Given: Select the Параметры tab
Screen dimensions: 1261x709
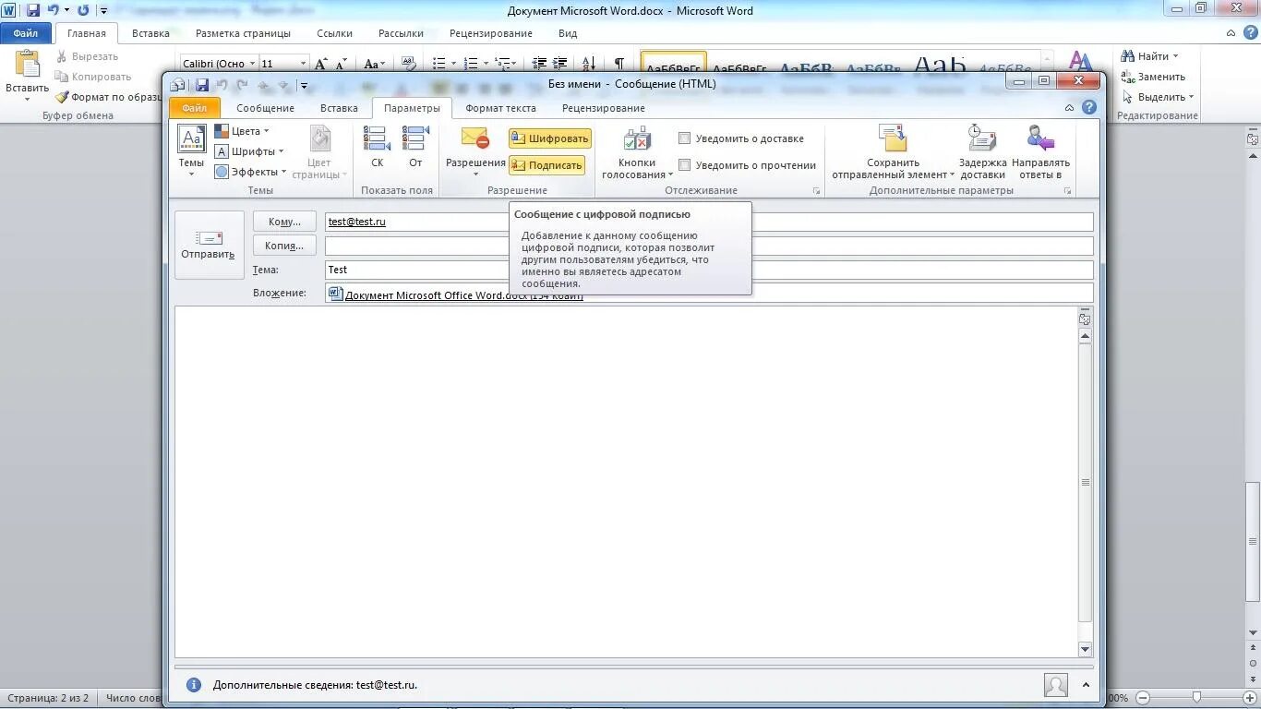Looking at the screenshot, I should point(412,108).
